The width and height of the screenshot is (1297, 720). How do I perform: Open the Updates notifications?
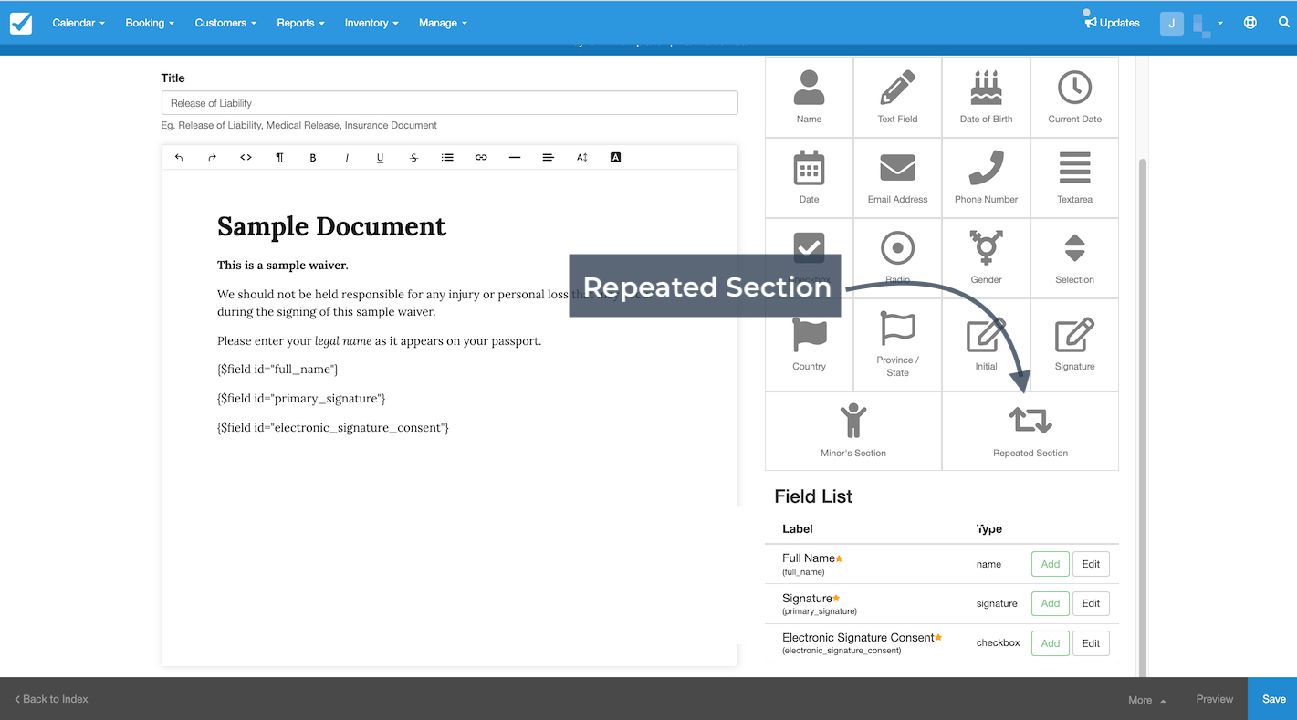click(x=1112, y=23)
